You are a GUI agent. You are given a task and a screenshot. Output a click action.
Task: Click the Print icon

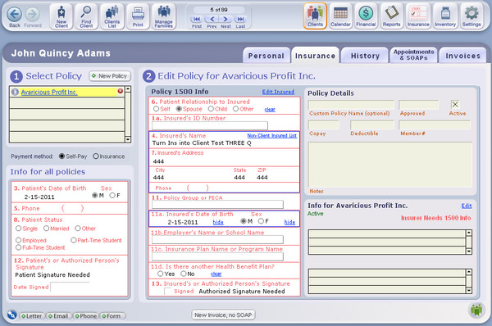(x=138, y=16)
